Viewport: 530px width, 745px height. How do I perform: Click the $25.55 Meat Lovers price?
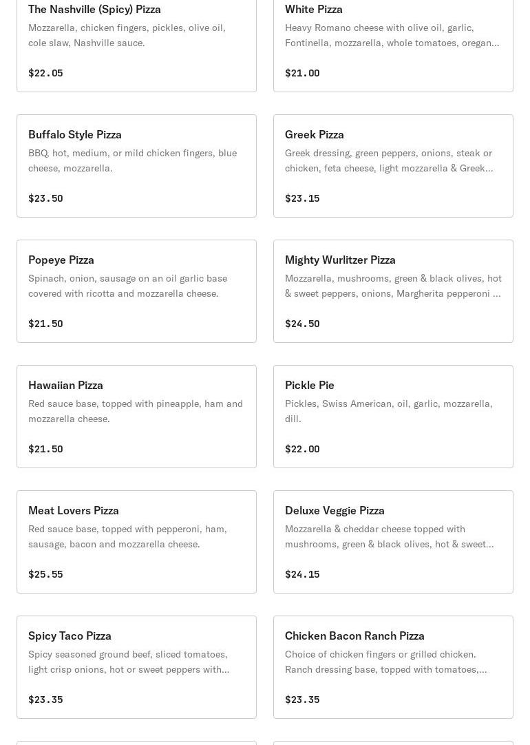click(45, 574)
